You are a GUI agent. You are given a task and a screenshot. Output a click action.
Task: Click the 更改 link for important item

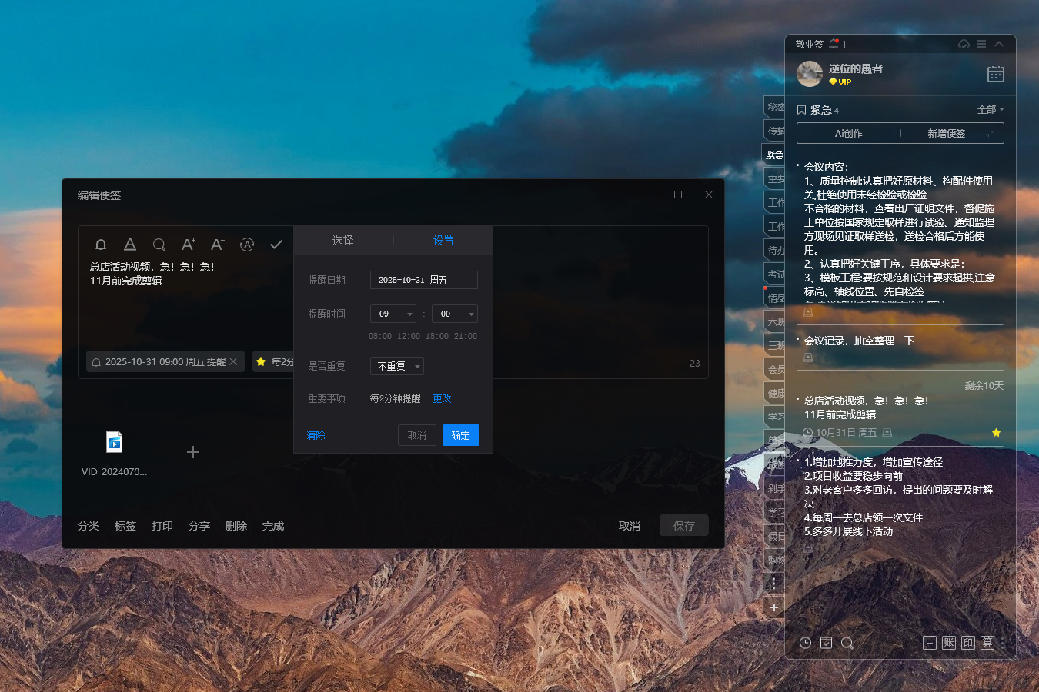[x=442, y=398]
